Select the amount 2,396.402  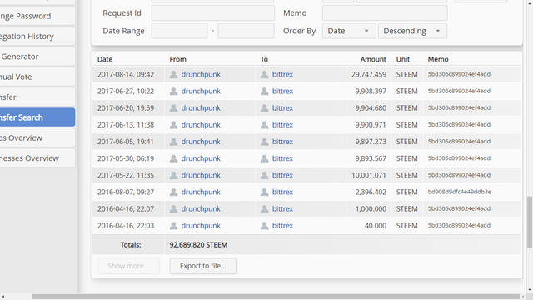pyautogui.click(x=371, y=192)
